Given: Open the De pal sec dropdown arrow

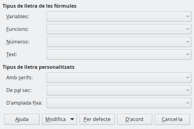Looking at the screenshot, I should point(188,90).
